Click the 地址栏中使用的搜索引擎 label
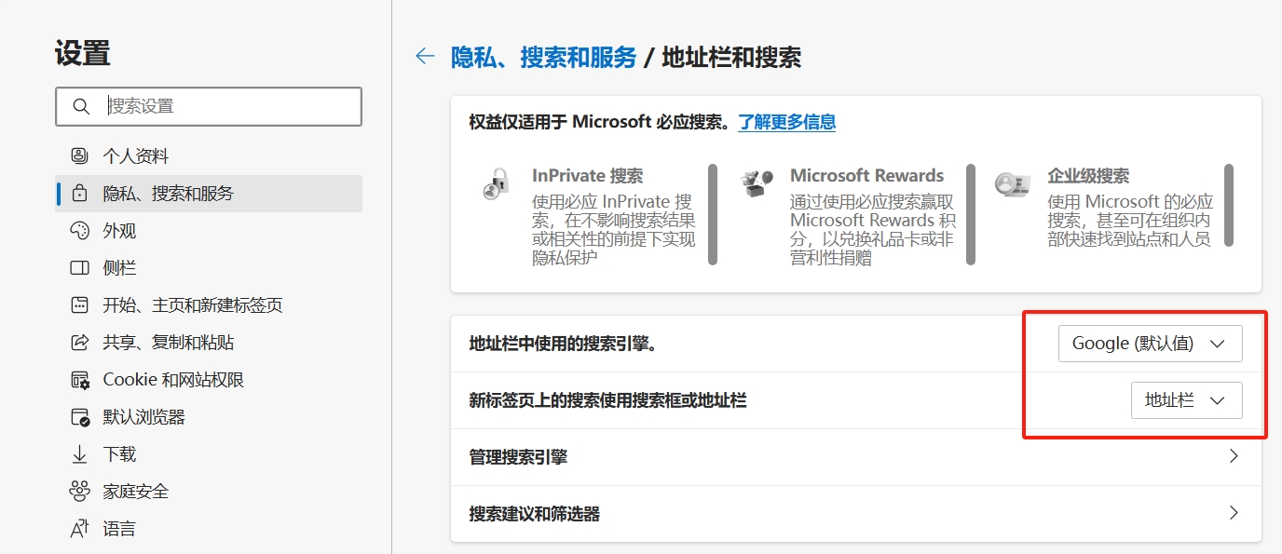The width and height of the screenshot is (1282, 554). pyautogui.click(x=563, y=344)
